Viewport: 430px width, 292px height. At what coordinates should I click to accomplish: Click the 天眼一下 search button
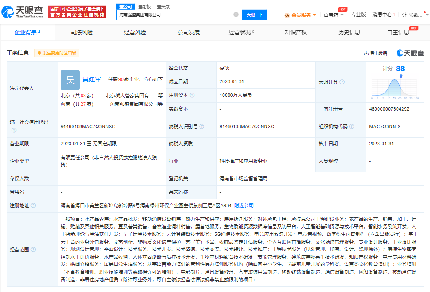[x=255, y=15]
